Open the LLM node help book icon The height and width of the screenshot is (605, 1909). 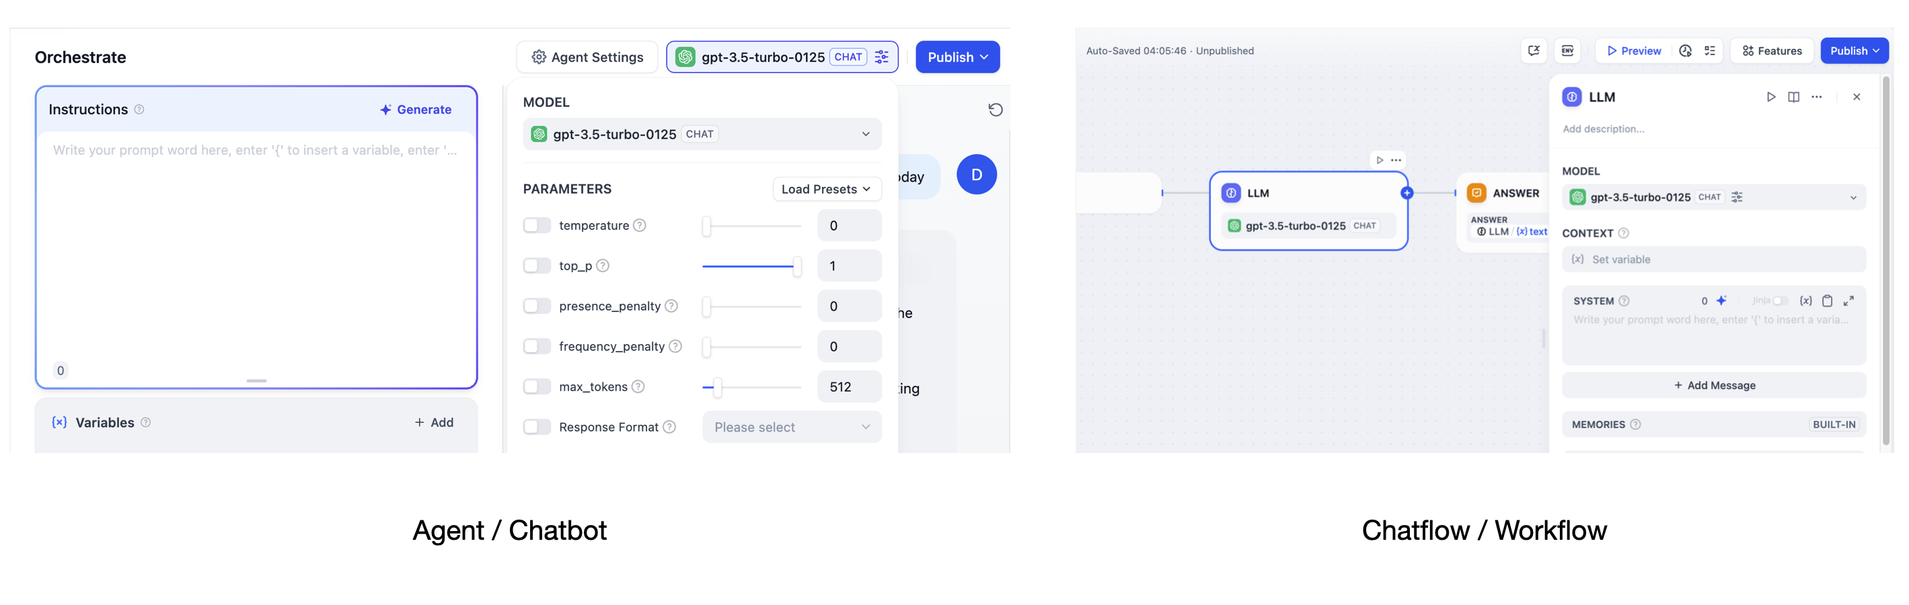tap(1793, 97)
